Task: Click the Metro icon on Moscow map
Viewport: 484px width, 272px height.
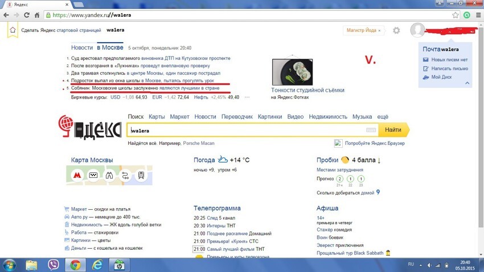Action: click(x=77, y=175)
